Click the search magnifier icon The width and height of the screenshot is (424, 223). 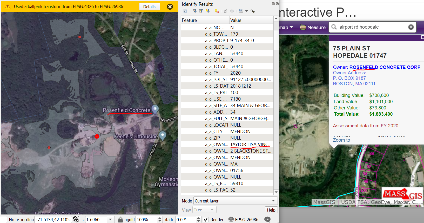(x=334, y=27)
